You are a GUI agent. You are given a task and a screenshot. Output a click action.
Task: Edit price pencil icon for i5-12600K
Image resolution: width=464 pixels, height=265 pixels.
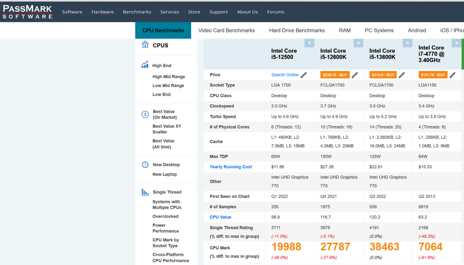pos(355,75)
